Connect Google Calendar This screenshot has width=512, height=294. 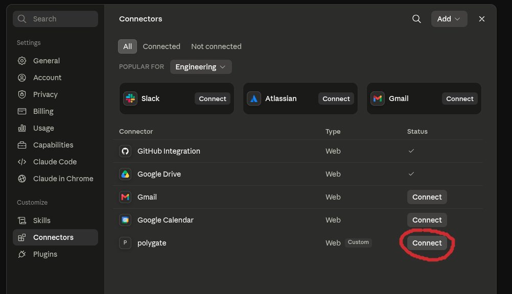point(427,220)
